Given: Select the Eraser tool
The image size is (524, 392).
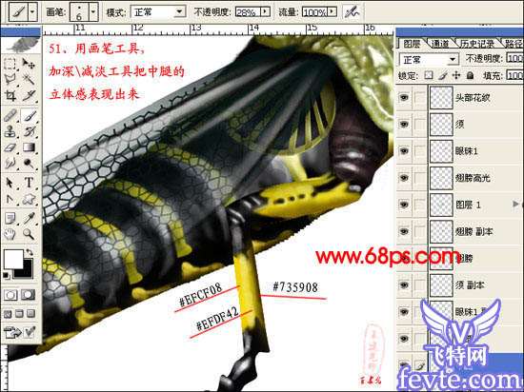Looking at the screenshot, I should tap(10, 147).
